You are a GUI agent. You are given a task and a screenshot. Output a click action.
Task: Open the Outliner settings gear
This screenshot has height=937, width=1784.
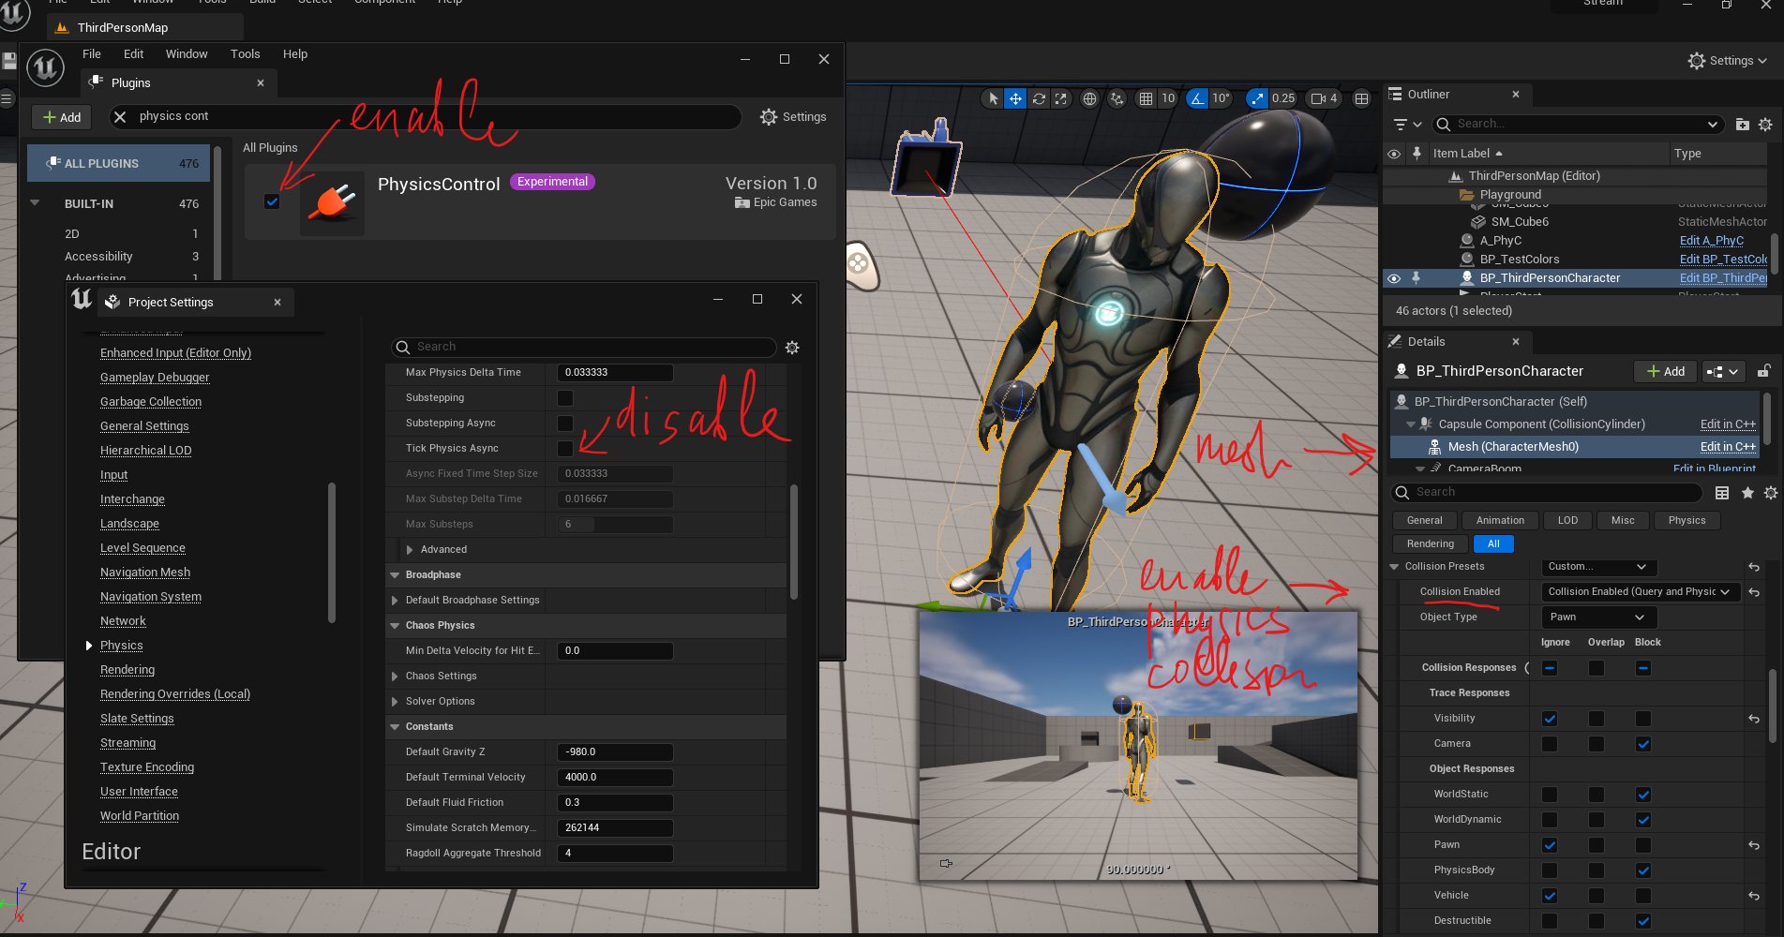pyautogui.click(x=1766, y=124)
